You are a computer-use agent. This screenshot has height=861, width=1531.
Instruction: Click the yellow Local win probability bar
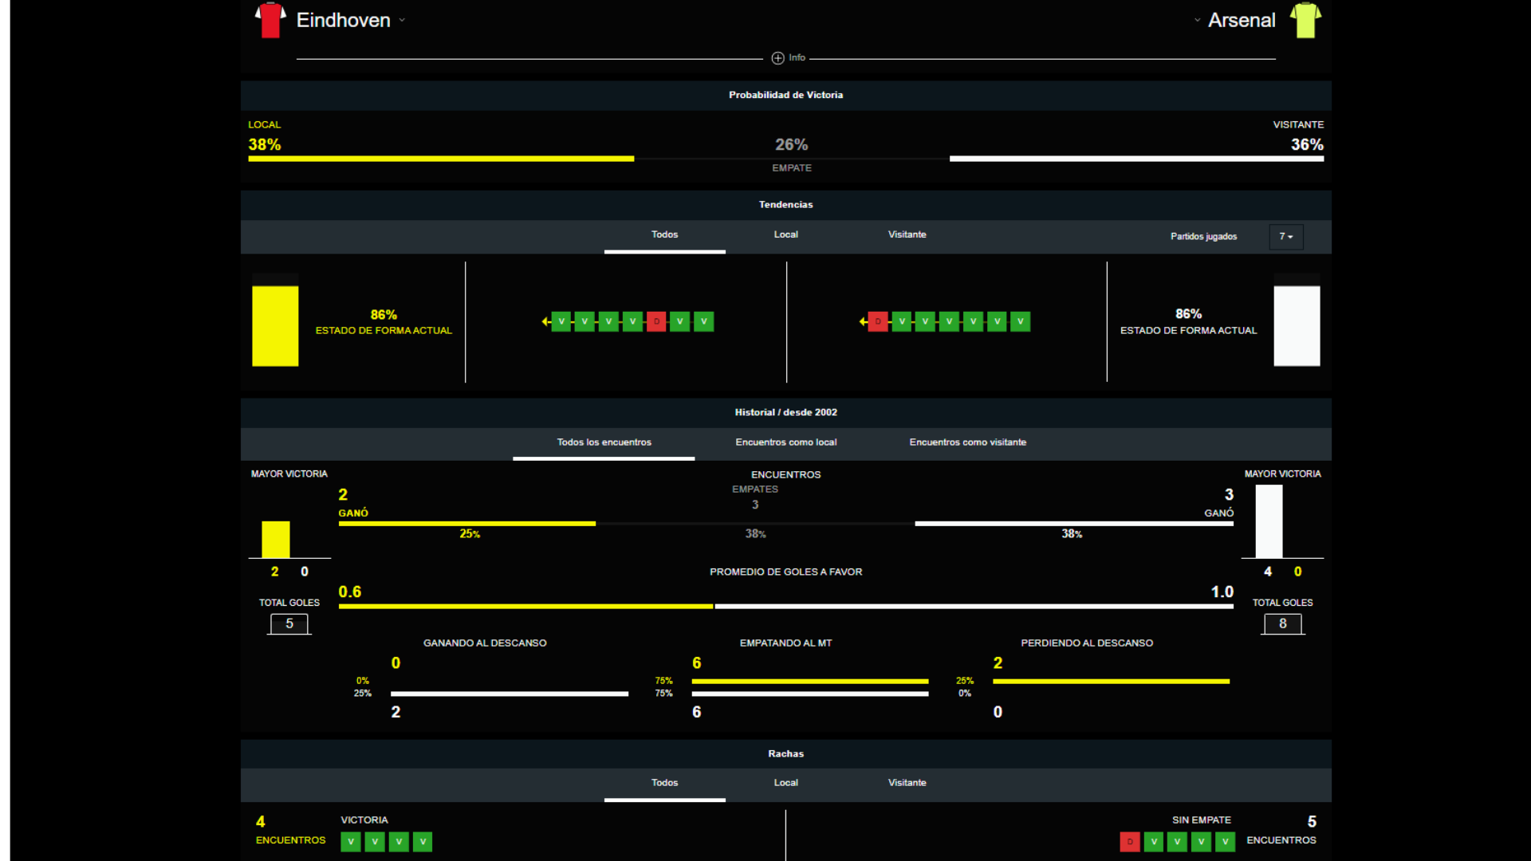pyautogui.click(x=441, y=159)
